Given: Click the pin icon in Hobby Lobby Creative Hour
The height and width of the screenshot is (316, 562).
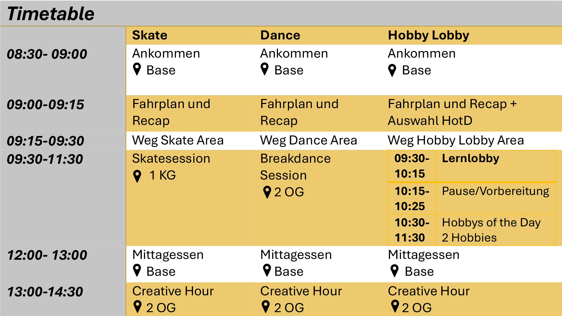Looking at the screenshot, I should (x=395, y=306).
